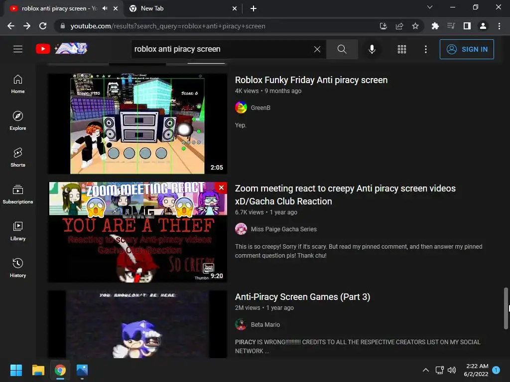
Task: Show hidden system tray icons
Action: click(x=425, y=370)
